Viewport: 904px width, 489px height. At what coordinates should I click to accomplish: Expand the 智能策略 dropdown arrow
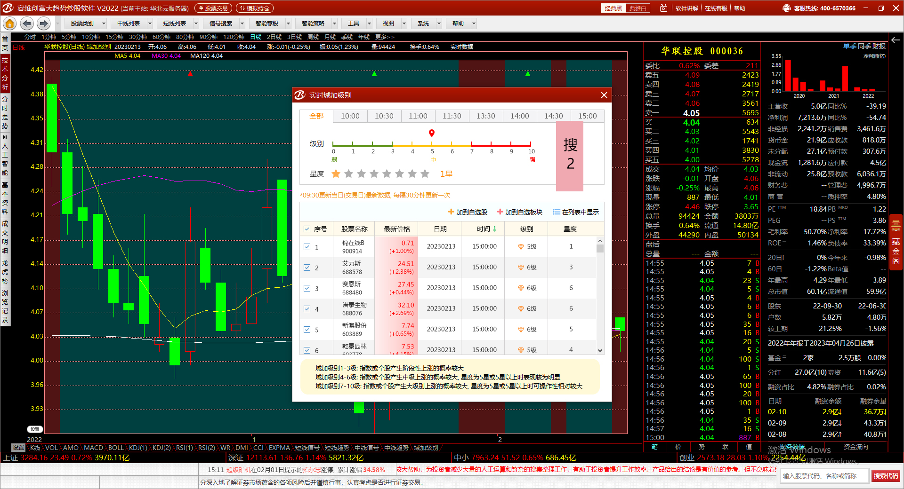coord(334,23)
